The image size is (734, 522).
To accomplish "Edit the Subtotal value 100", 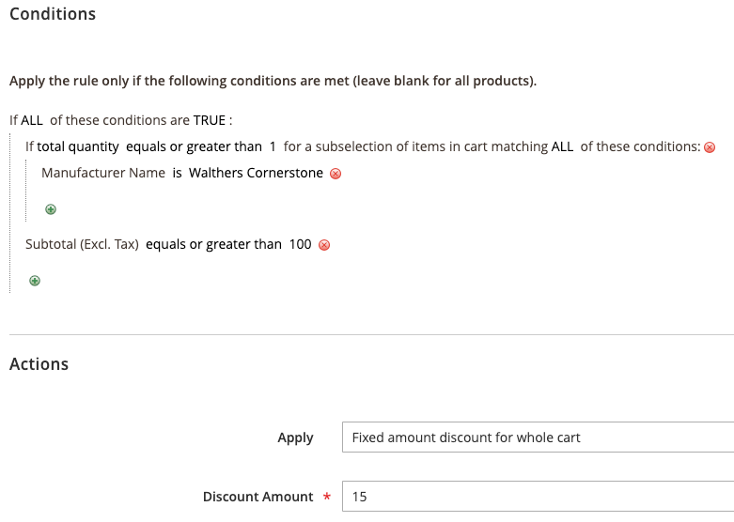I will [300, 244].
